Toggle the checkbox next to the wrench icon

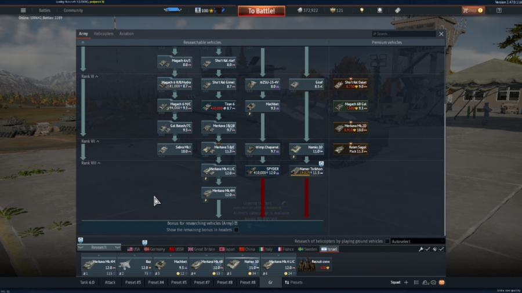click(x=428, y=249)
